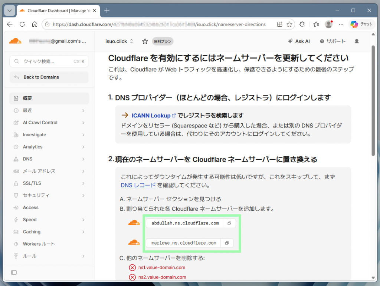
Task: Select the marlowe.ns.cloudflare.com text
Action: click(184, 243)
